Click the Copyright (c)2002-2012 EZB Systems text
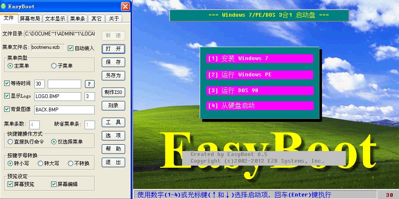 tap(257, 161)
